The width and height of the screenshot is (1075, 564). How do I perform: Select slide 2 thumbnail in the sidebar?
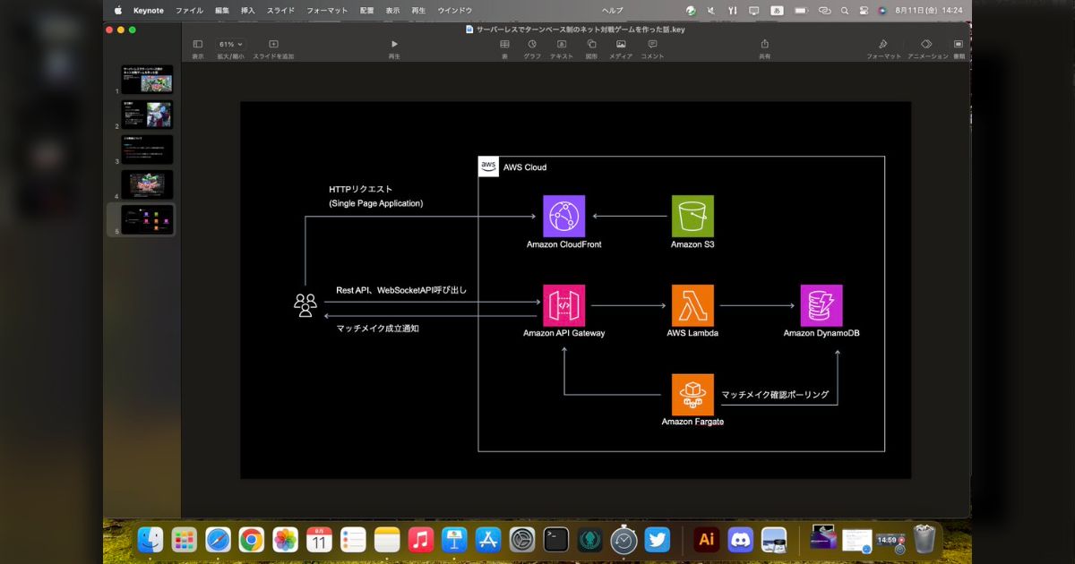coord(147,114)
